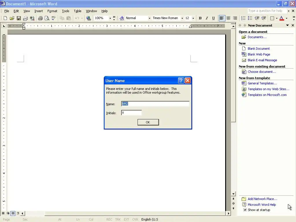296x222 pixels.
Task: Expand the New Document task pane menu
Action: point(287,25)
